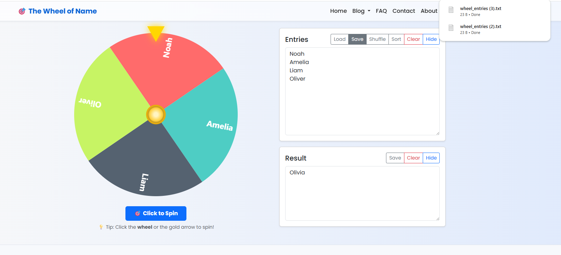Screen dimensions: 561x255
Task: Save the Result list
Action: click(395, 158)
